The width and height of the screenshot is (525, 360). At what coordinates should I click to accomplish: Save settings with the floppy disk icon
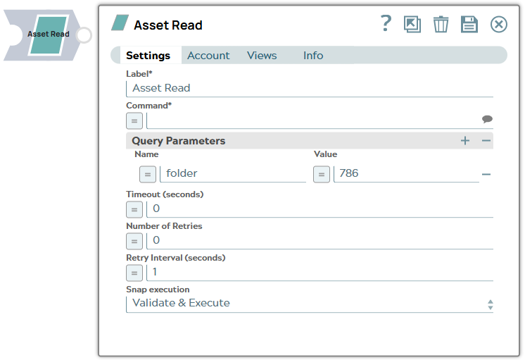[469, 24]
